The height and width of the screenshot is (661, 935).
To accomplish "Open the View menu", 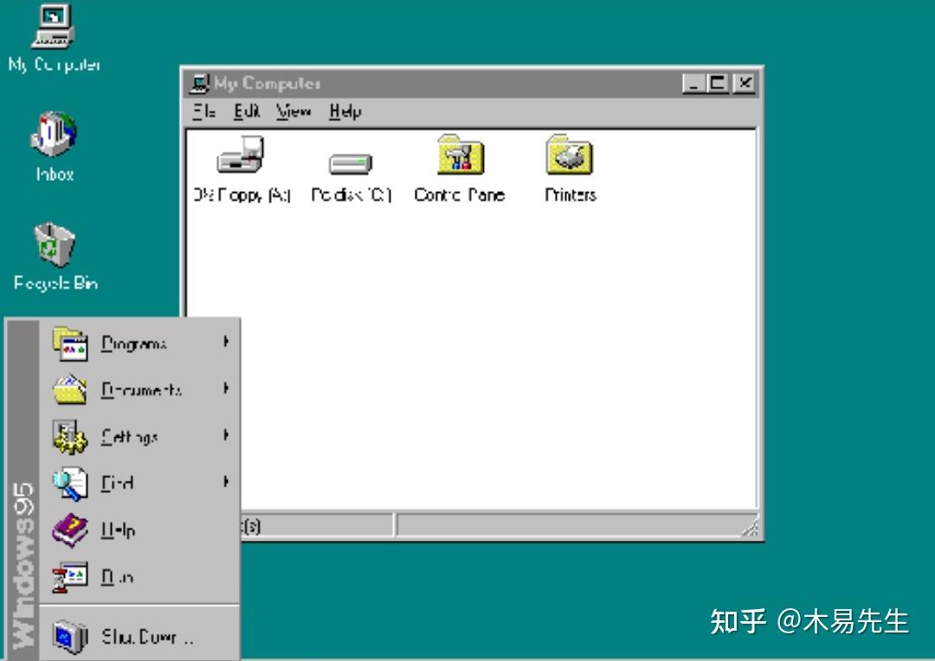I will tap(294, 112).
